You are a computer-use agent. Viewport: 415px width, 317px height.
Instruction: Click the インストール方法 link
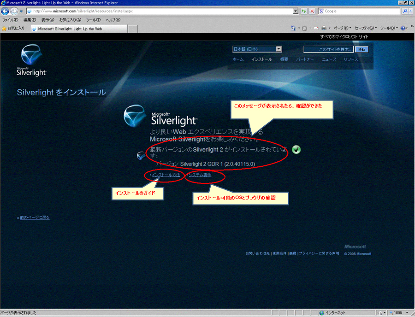pos(166,175)
